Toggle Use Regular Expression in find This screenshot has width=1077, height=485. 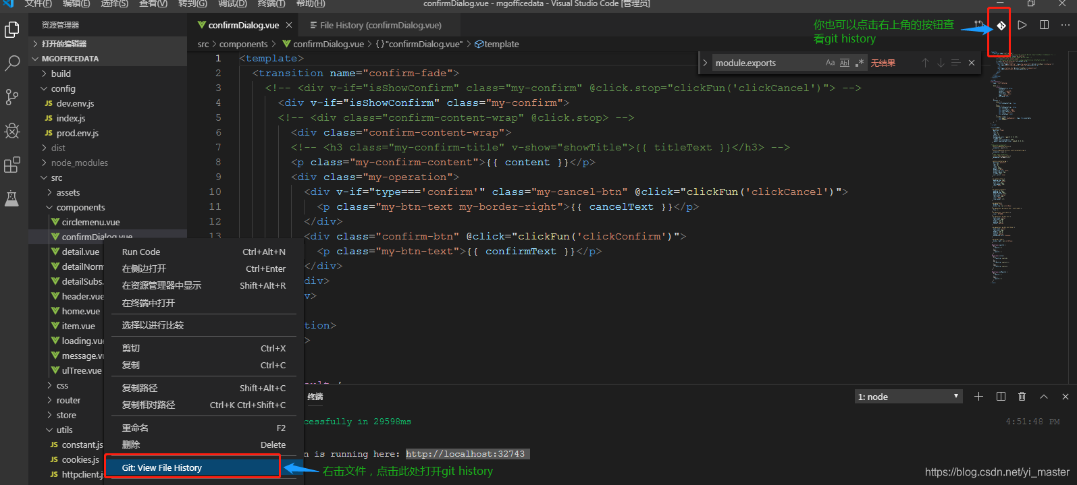click(860, 63)
